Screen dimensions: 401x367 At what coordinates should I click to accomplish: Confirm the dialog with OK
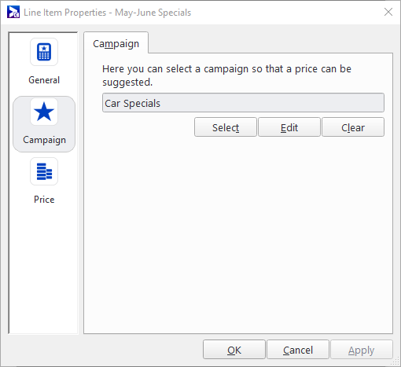234,350
